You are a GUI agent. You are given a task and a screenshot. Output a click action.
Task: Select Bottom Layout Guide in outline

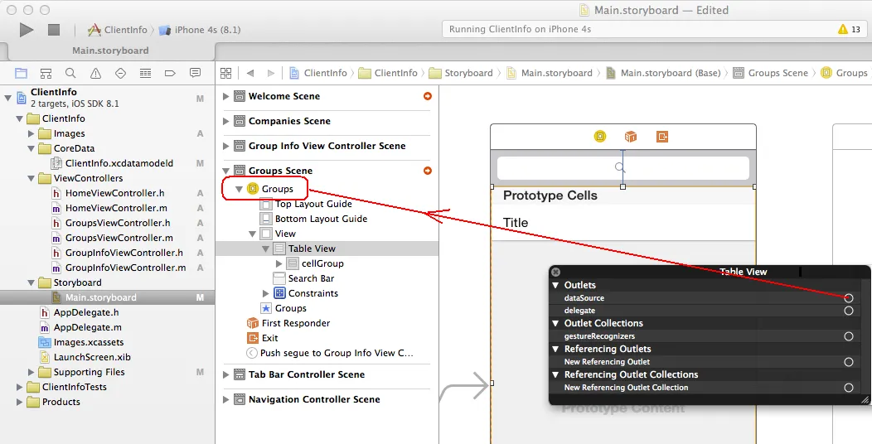[314, 219]
